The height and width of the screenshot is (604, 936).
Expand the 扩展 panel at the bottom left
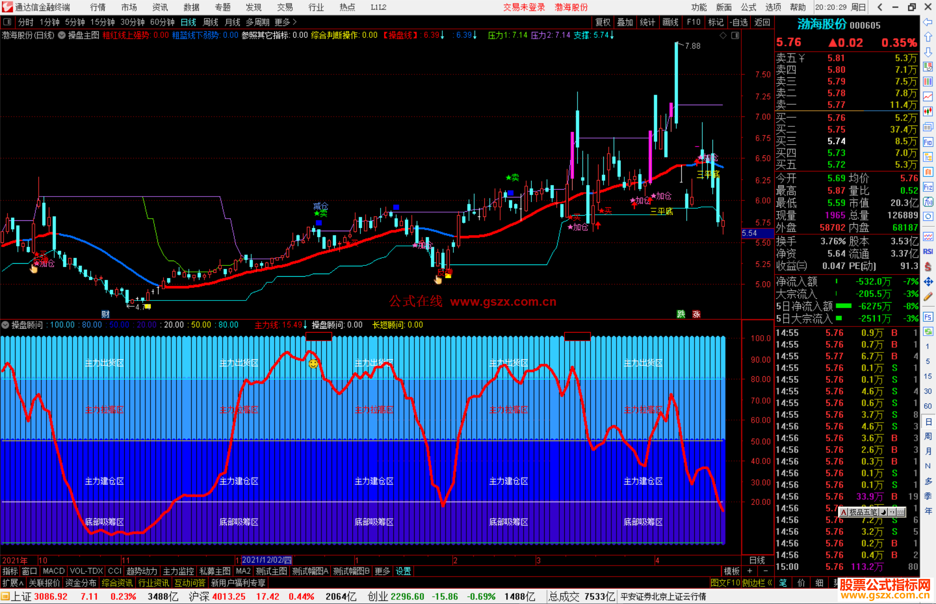pyautogui.click(x=13, y=583)
